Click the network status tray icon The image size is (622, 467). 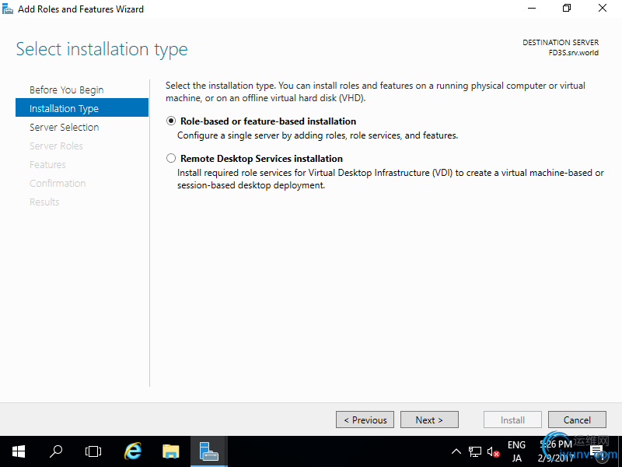475,451
